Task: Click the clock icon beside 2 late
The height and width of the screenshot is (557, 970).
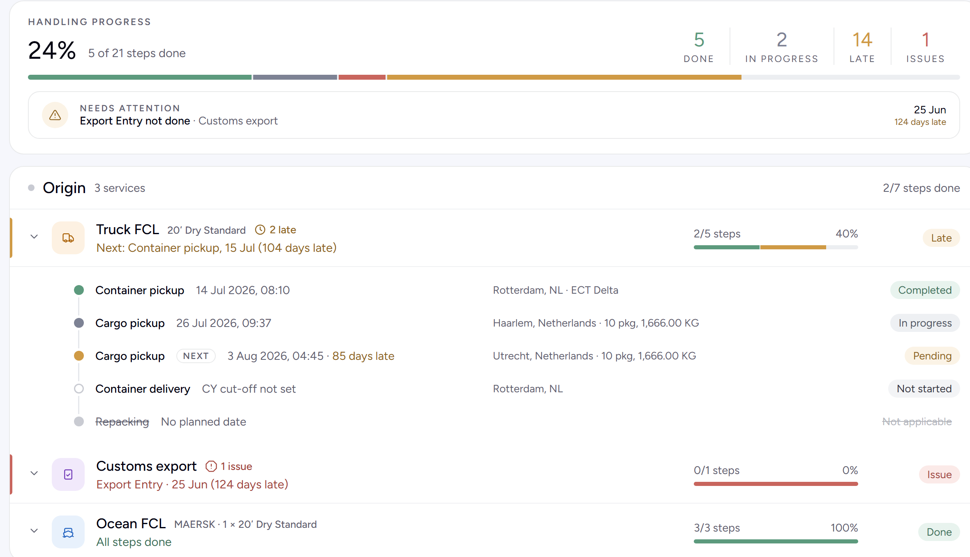Action: [260, 230]
